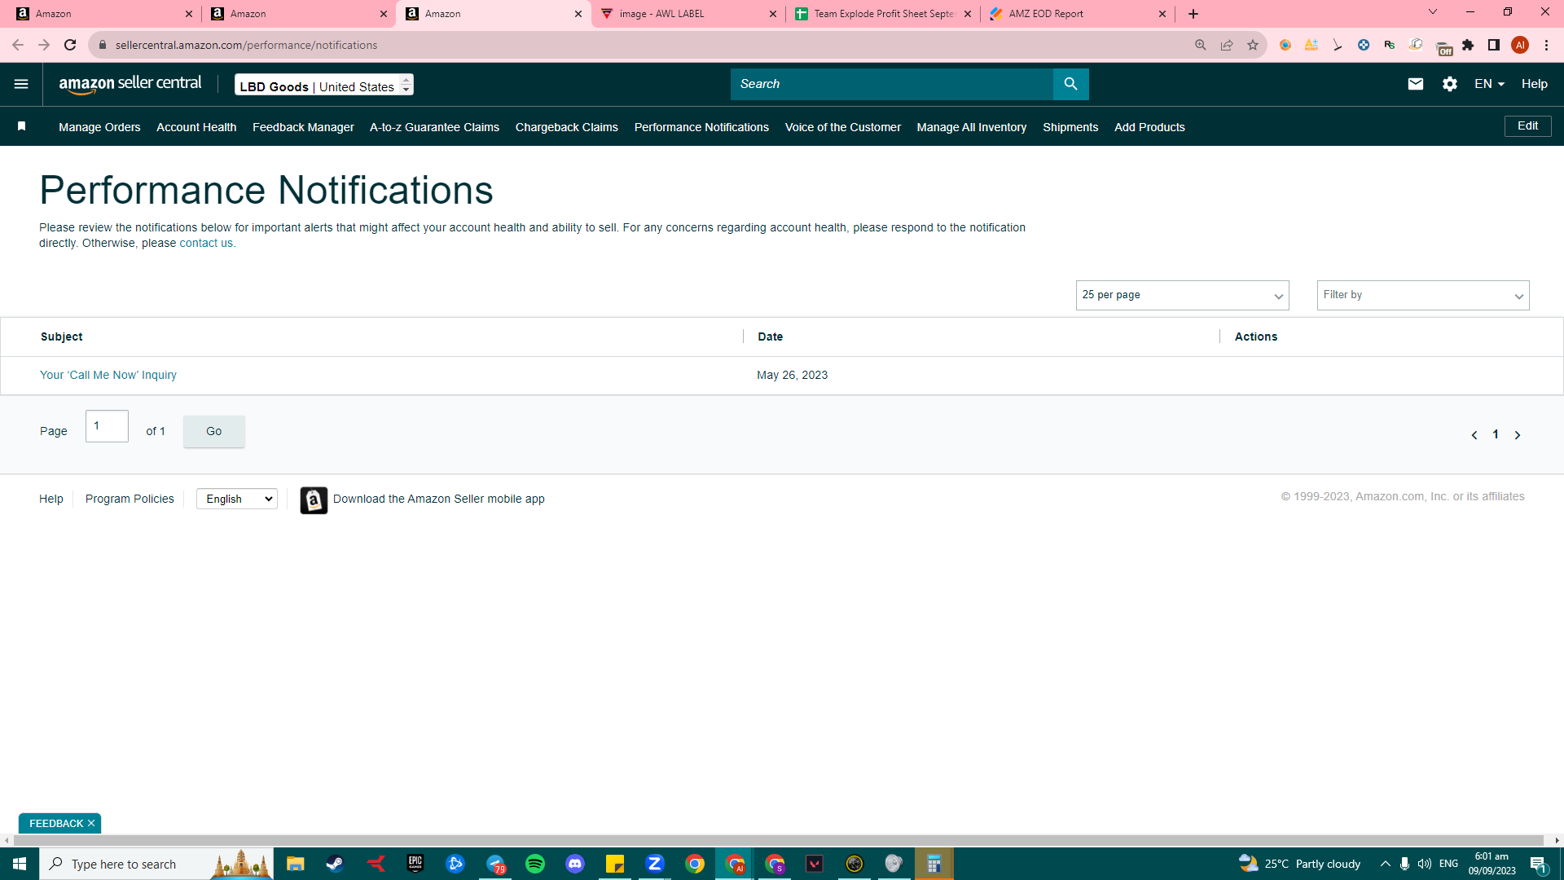Open Program Policies footer link
The width and height of the screenshot is (1564, 880).
130,499
